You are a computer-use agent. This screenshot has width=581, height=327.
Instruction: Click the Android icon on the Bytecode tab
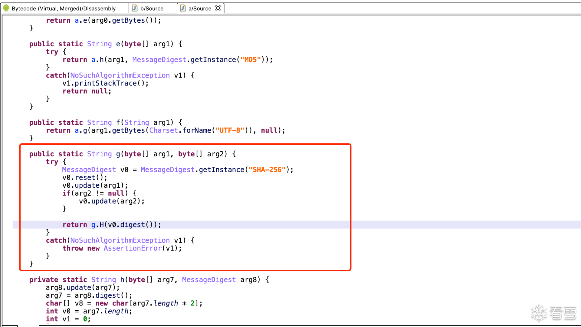pyautogui.click(x=6, y=8)
